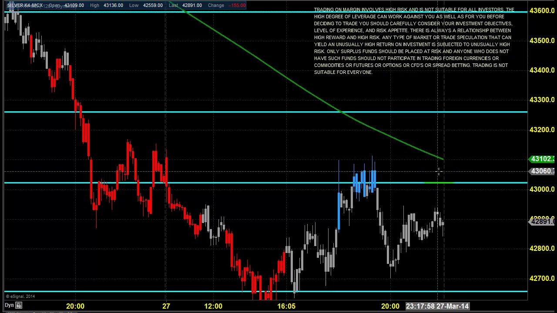This screenshot has width=557, height=313.
Task: Click the Change value -155.00
Action: point(238,5)
